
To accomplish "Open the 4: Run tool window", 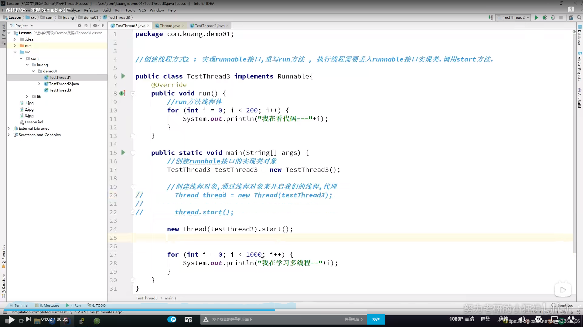I will 73,305.
